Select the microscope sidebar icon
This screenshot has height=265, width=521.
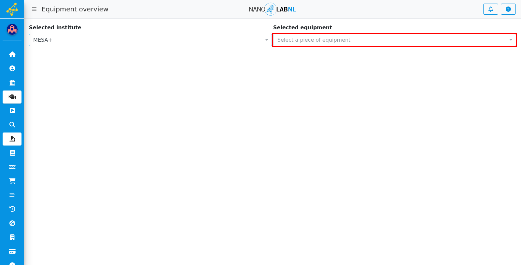(12, 139)
